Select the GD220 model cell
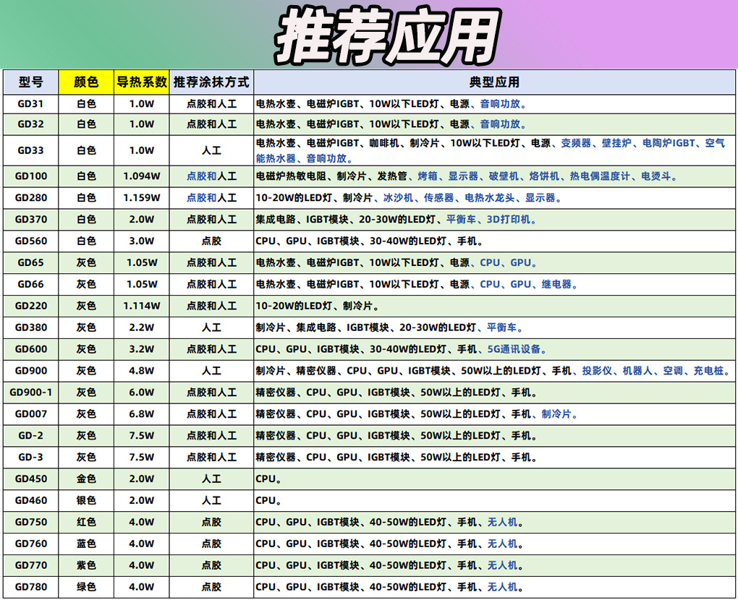Viewport: 738px width, 600px height. [x=30, y=306]
